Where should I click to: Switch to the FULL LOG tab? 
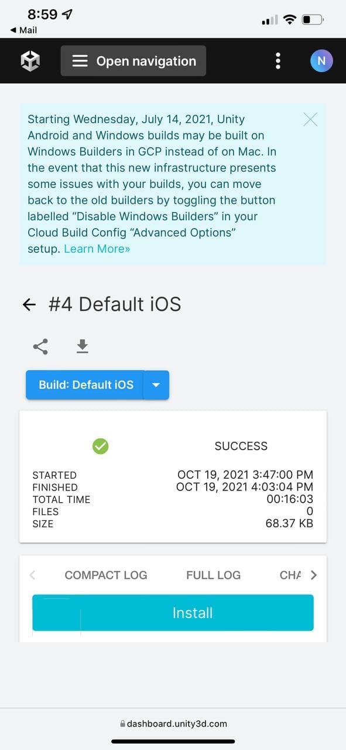point(213,575)
